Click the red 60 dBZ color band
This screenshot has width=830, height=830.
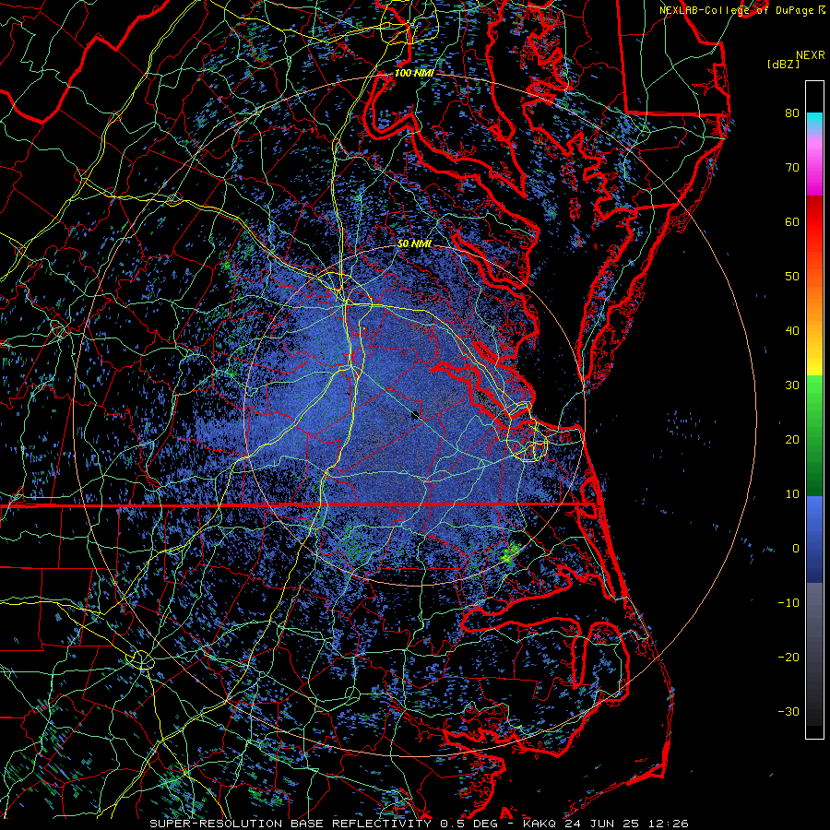(x=814, y=222)
